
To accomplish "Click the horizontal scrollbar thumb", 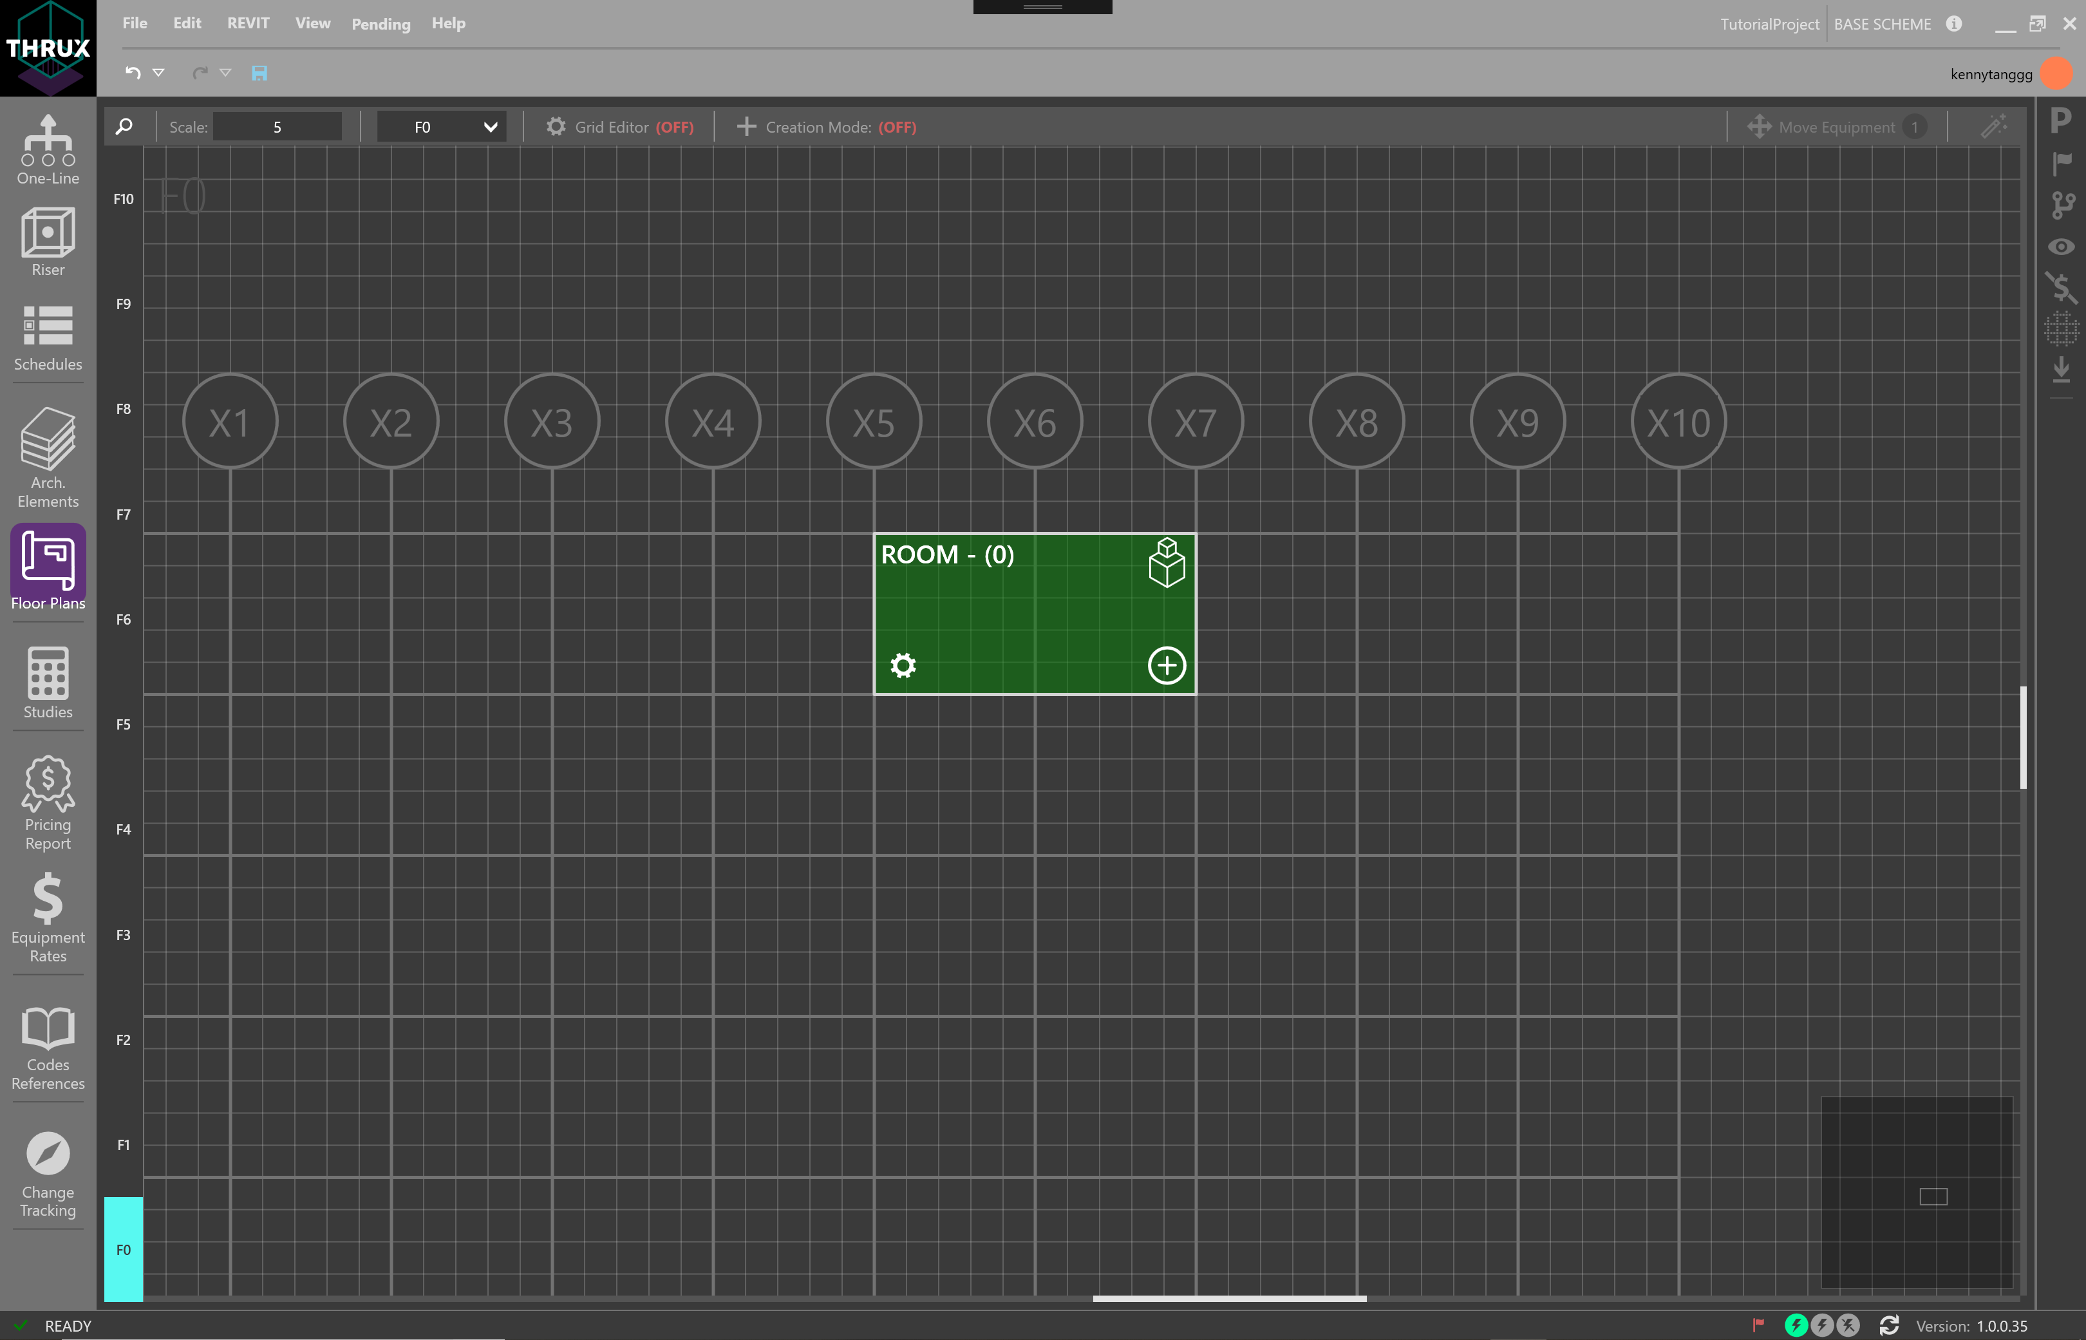I will (1228, 1298).
